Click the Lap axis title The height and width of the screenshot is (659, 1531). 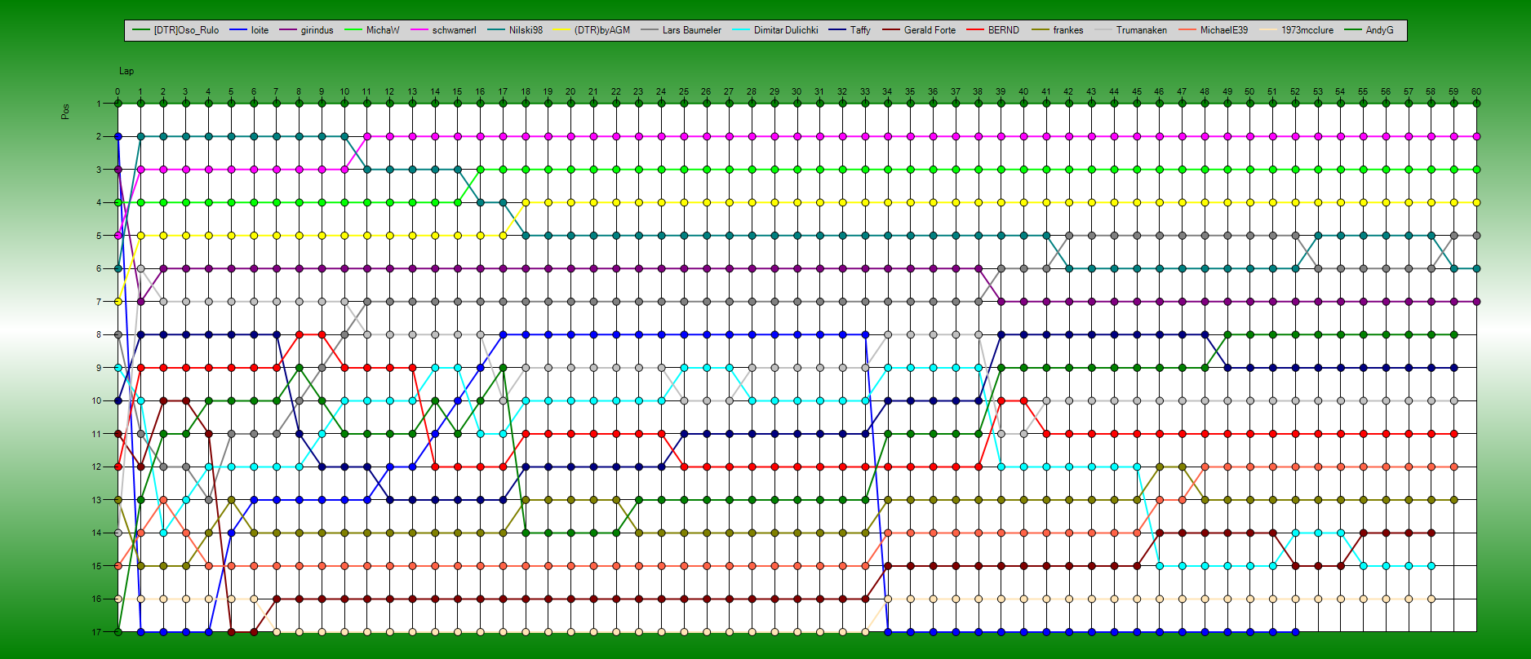point(126,71)
